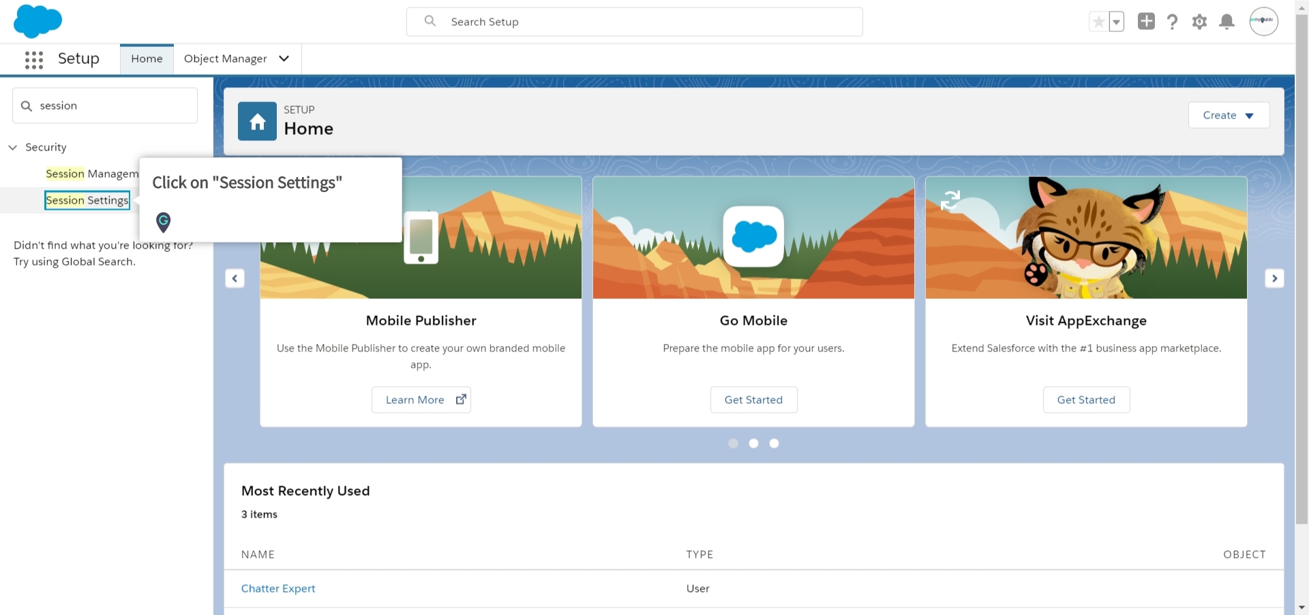Click the AppExchange bobcat card image
This screenshot has height=615, width=1309.
[1086, 237]
